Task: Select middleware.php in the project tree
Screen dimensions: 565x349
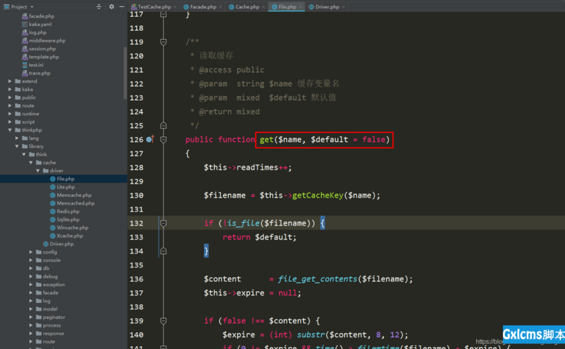Action: pyautogui.click(x=47, y=40)
